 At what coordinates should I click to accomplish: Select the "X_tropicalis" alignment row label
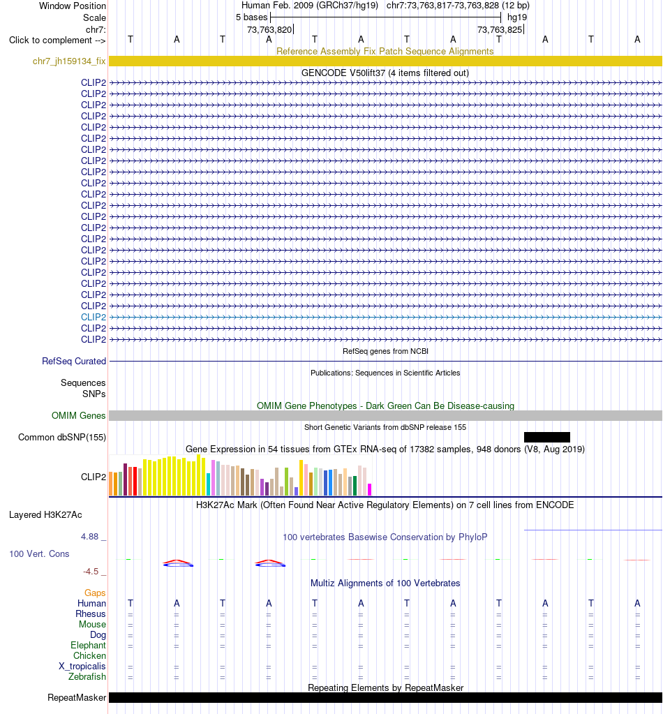(82, 666)
